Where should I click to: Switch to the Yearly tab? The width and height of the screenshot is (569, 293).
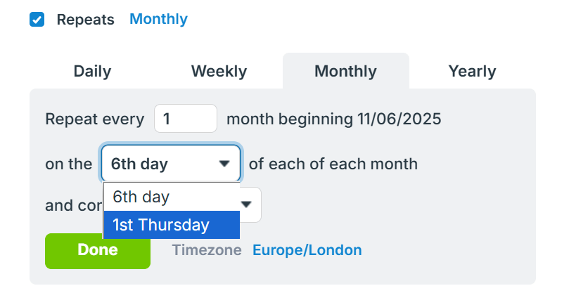tap(472, 71)
